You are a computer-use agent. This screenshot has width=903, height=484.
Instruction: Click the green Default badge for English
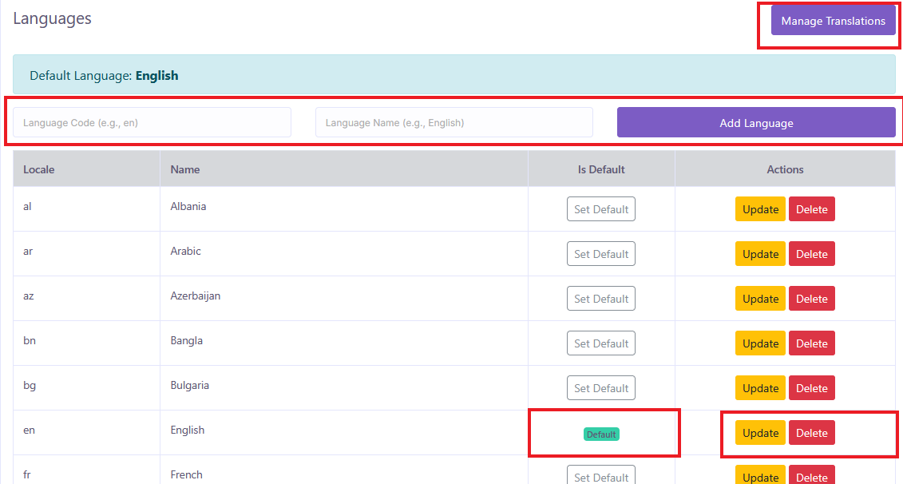coord(601,434)
